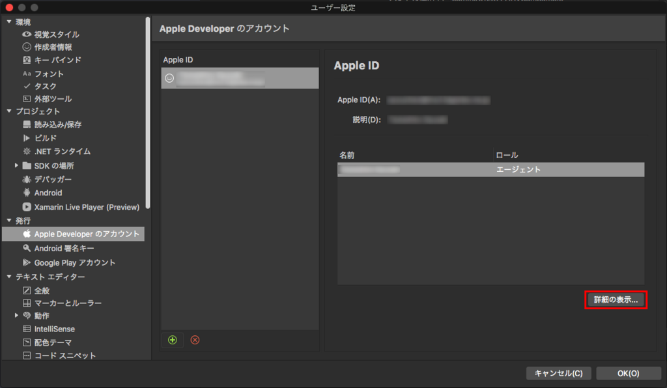Select マーカーとルーラー settings

point(68,303)
